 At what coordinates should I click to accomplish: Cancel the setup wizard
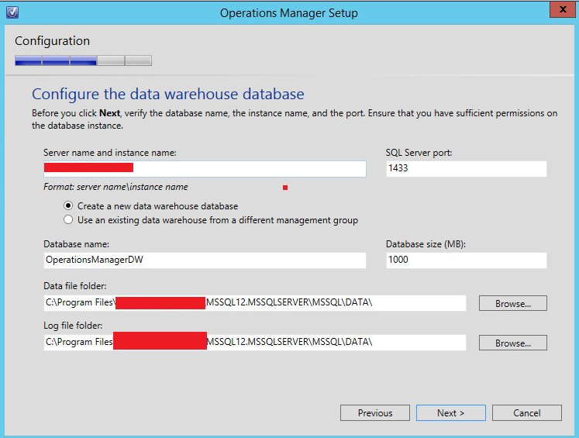tap(527, 412)
